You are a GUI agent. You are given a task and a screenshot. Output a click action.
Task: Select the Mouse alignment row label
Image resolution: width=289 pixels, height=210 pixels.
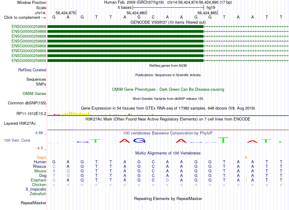(x=40, y=171)
